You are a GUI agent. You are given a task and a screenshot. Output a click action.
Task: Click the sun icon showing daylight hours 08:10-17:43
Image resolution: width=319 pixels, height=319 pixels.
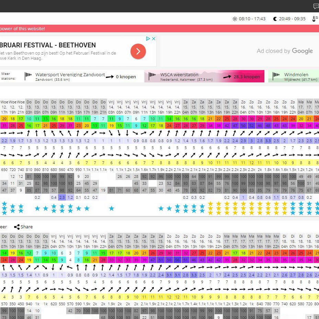pos(234,19)
